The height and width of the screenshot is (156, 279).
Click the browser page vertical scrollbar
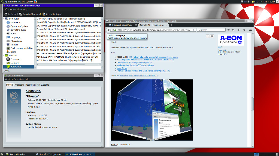click(252, 104)
